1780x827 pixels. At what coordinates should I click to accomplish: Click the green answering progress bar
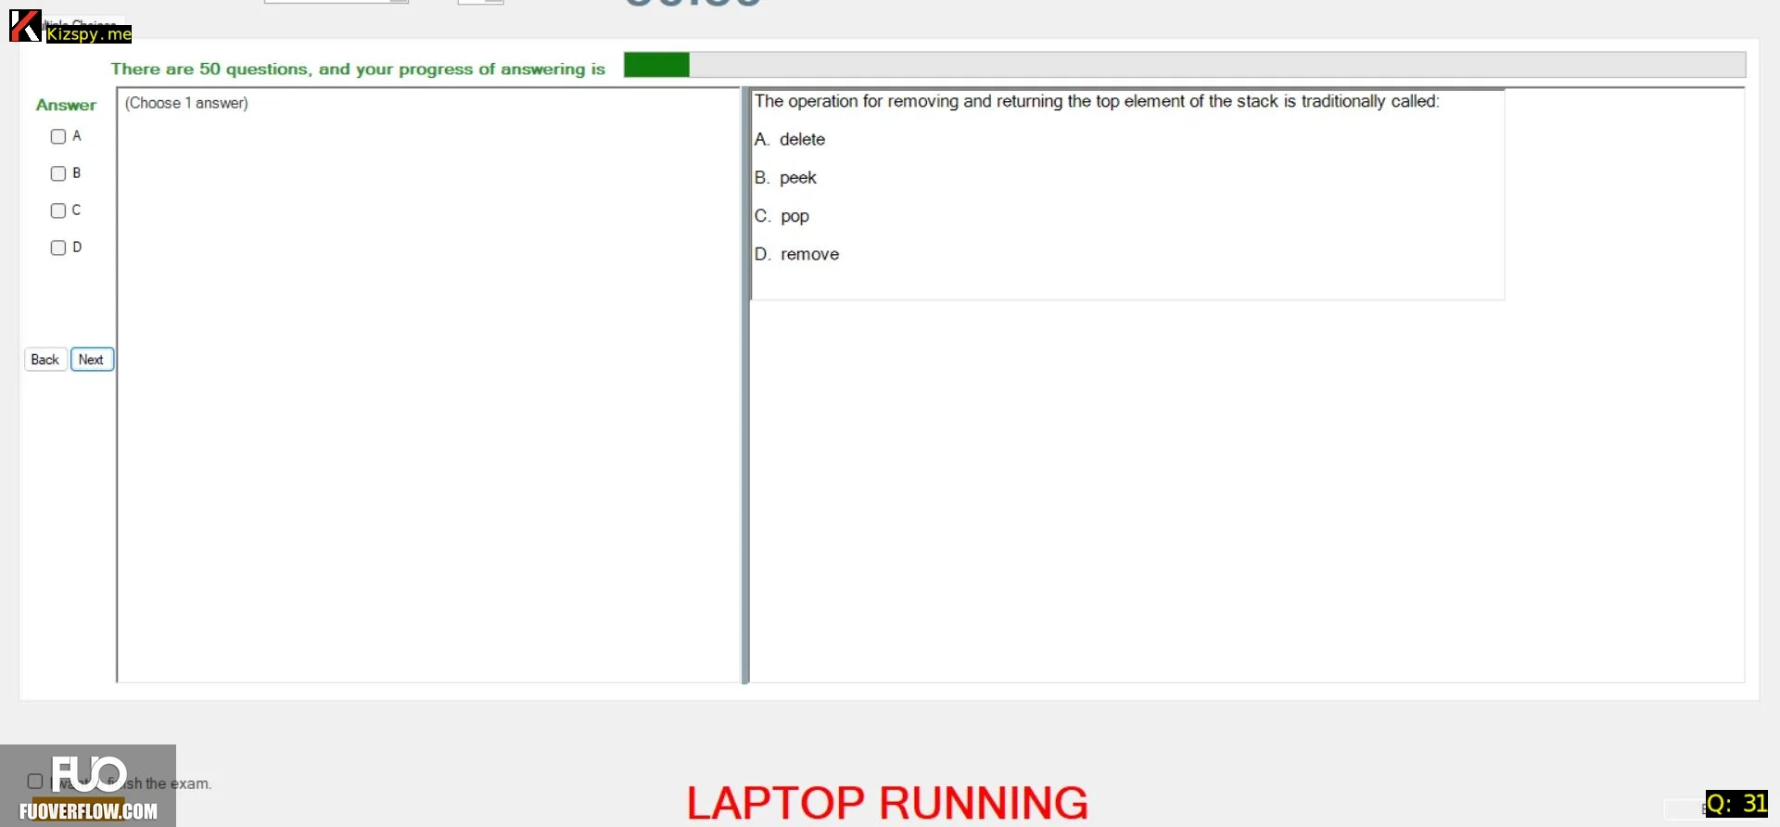click(1184, 65)
